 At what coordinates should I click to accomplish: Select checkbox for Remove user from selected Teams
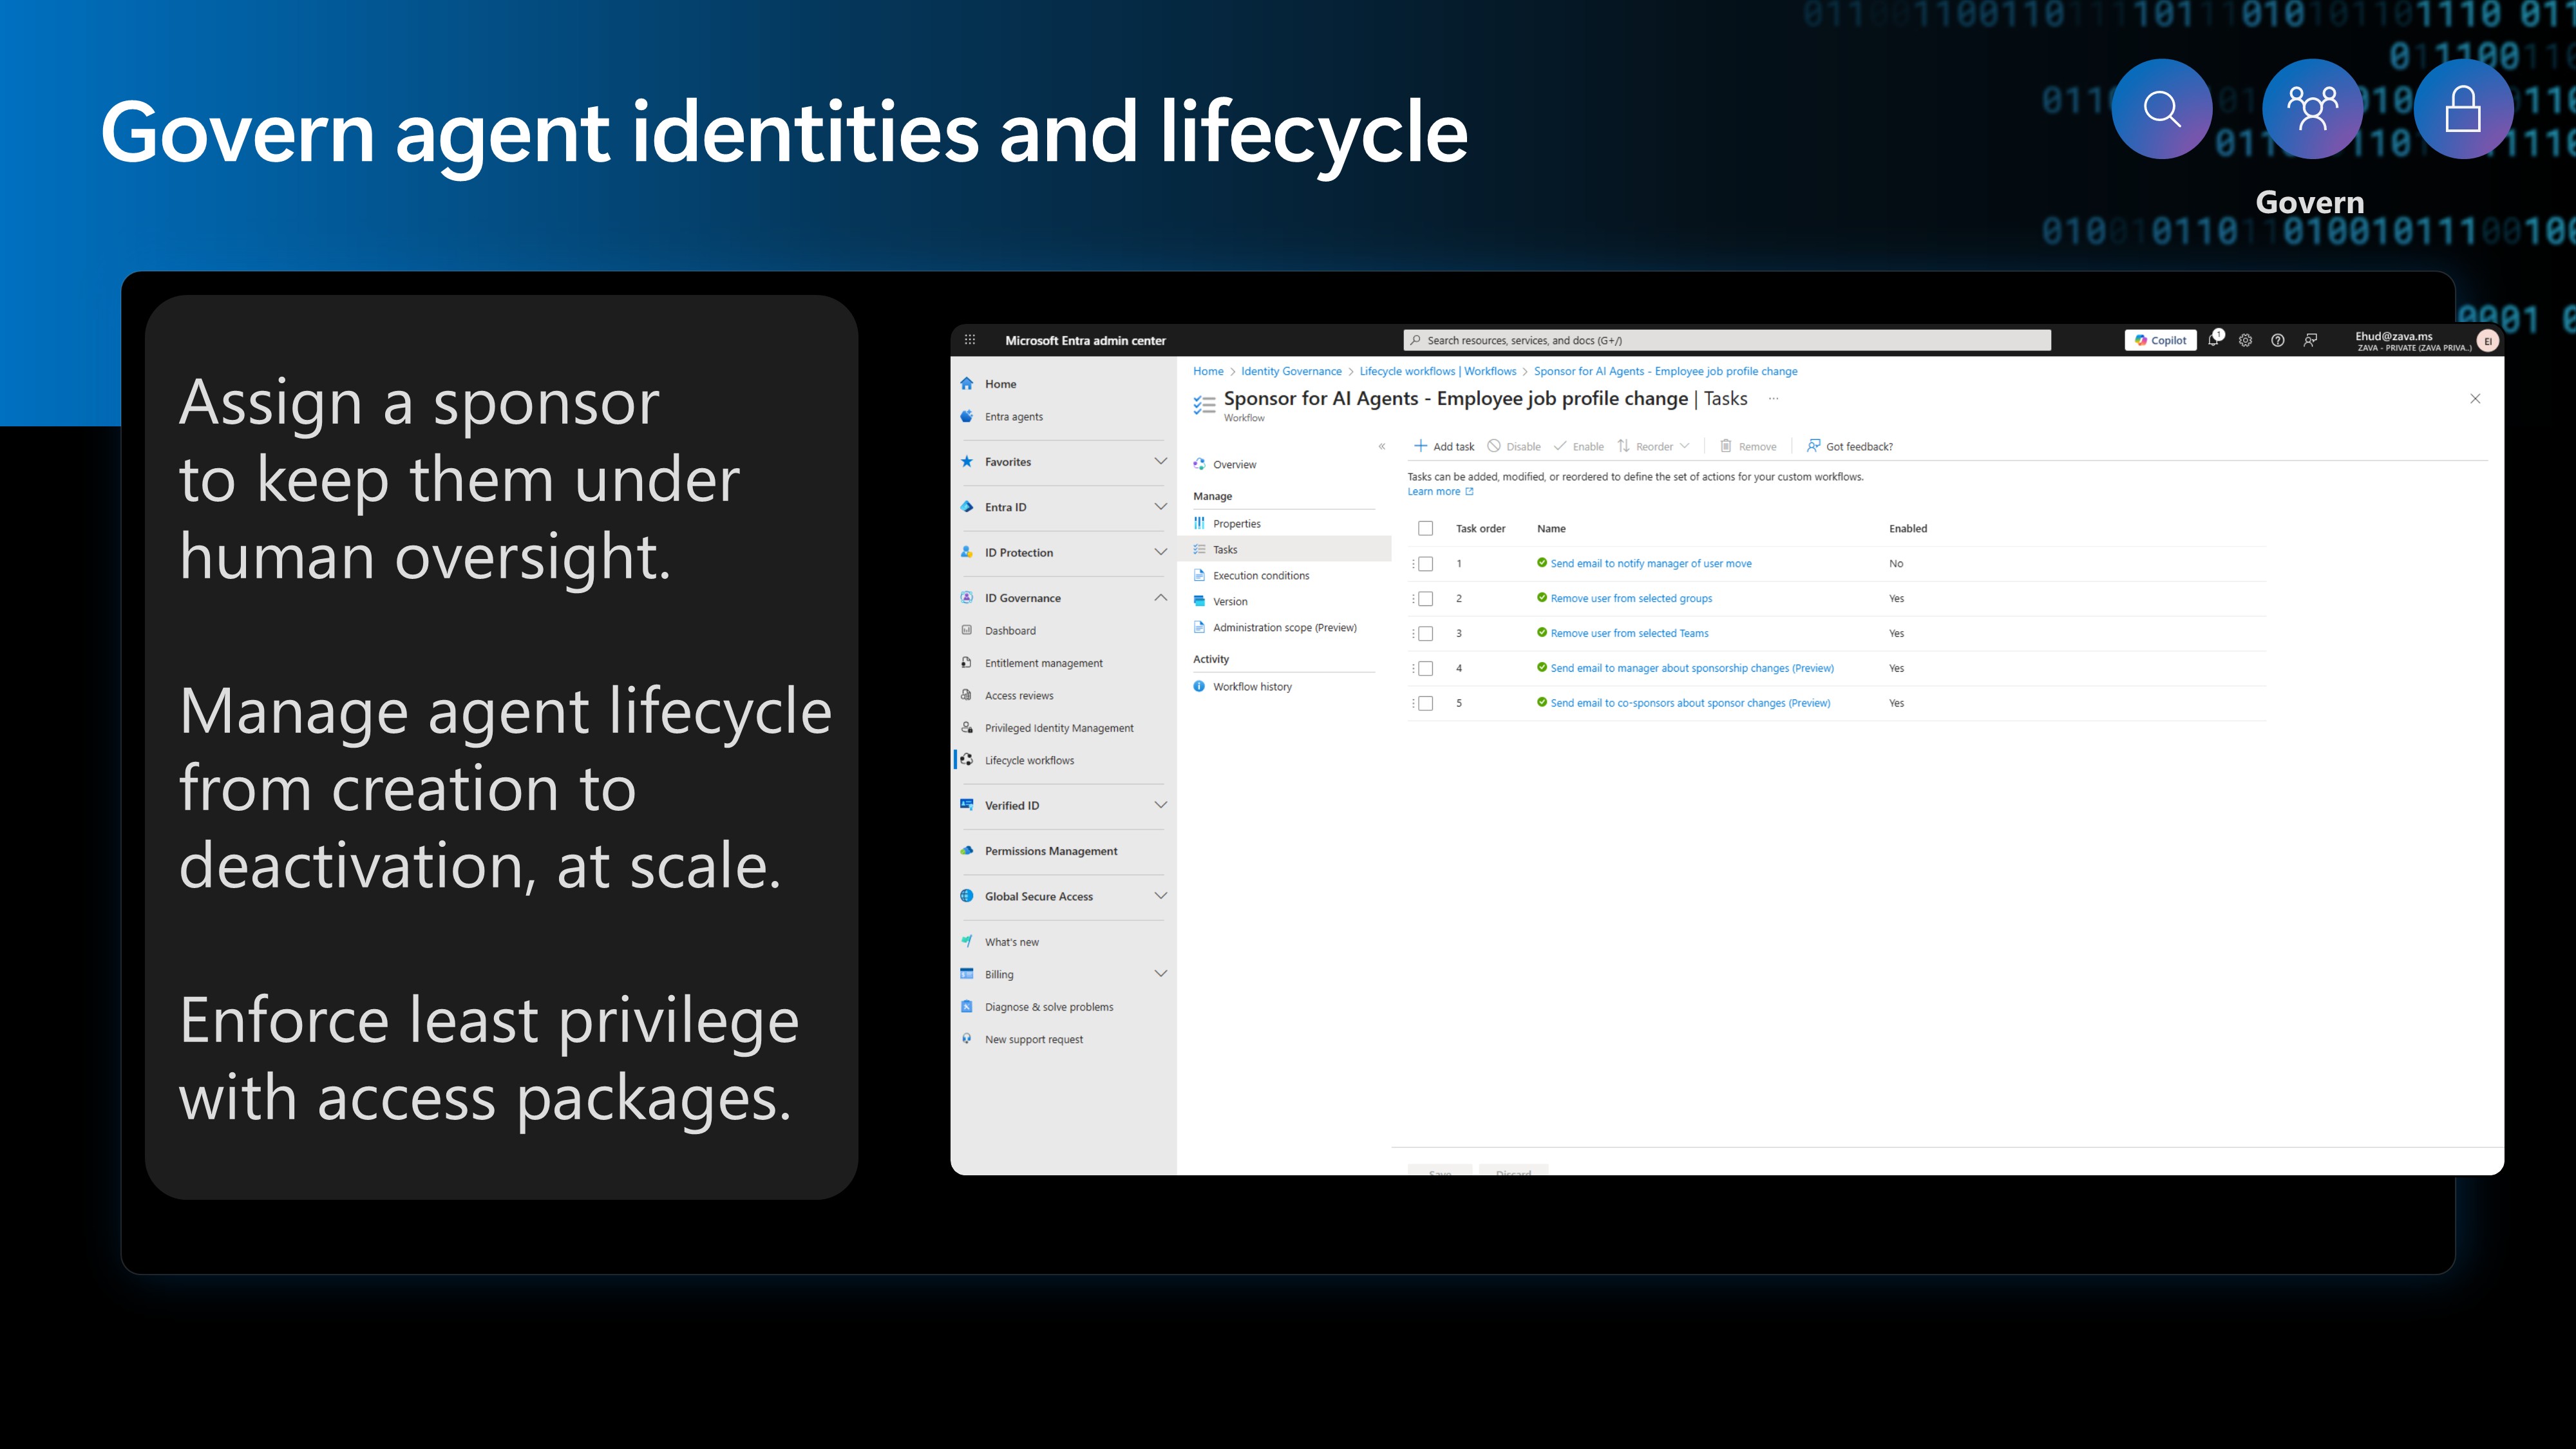(x=1426, y=634)
